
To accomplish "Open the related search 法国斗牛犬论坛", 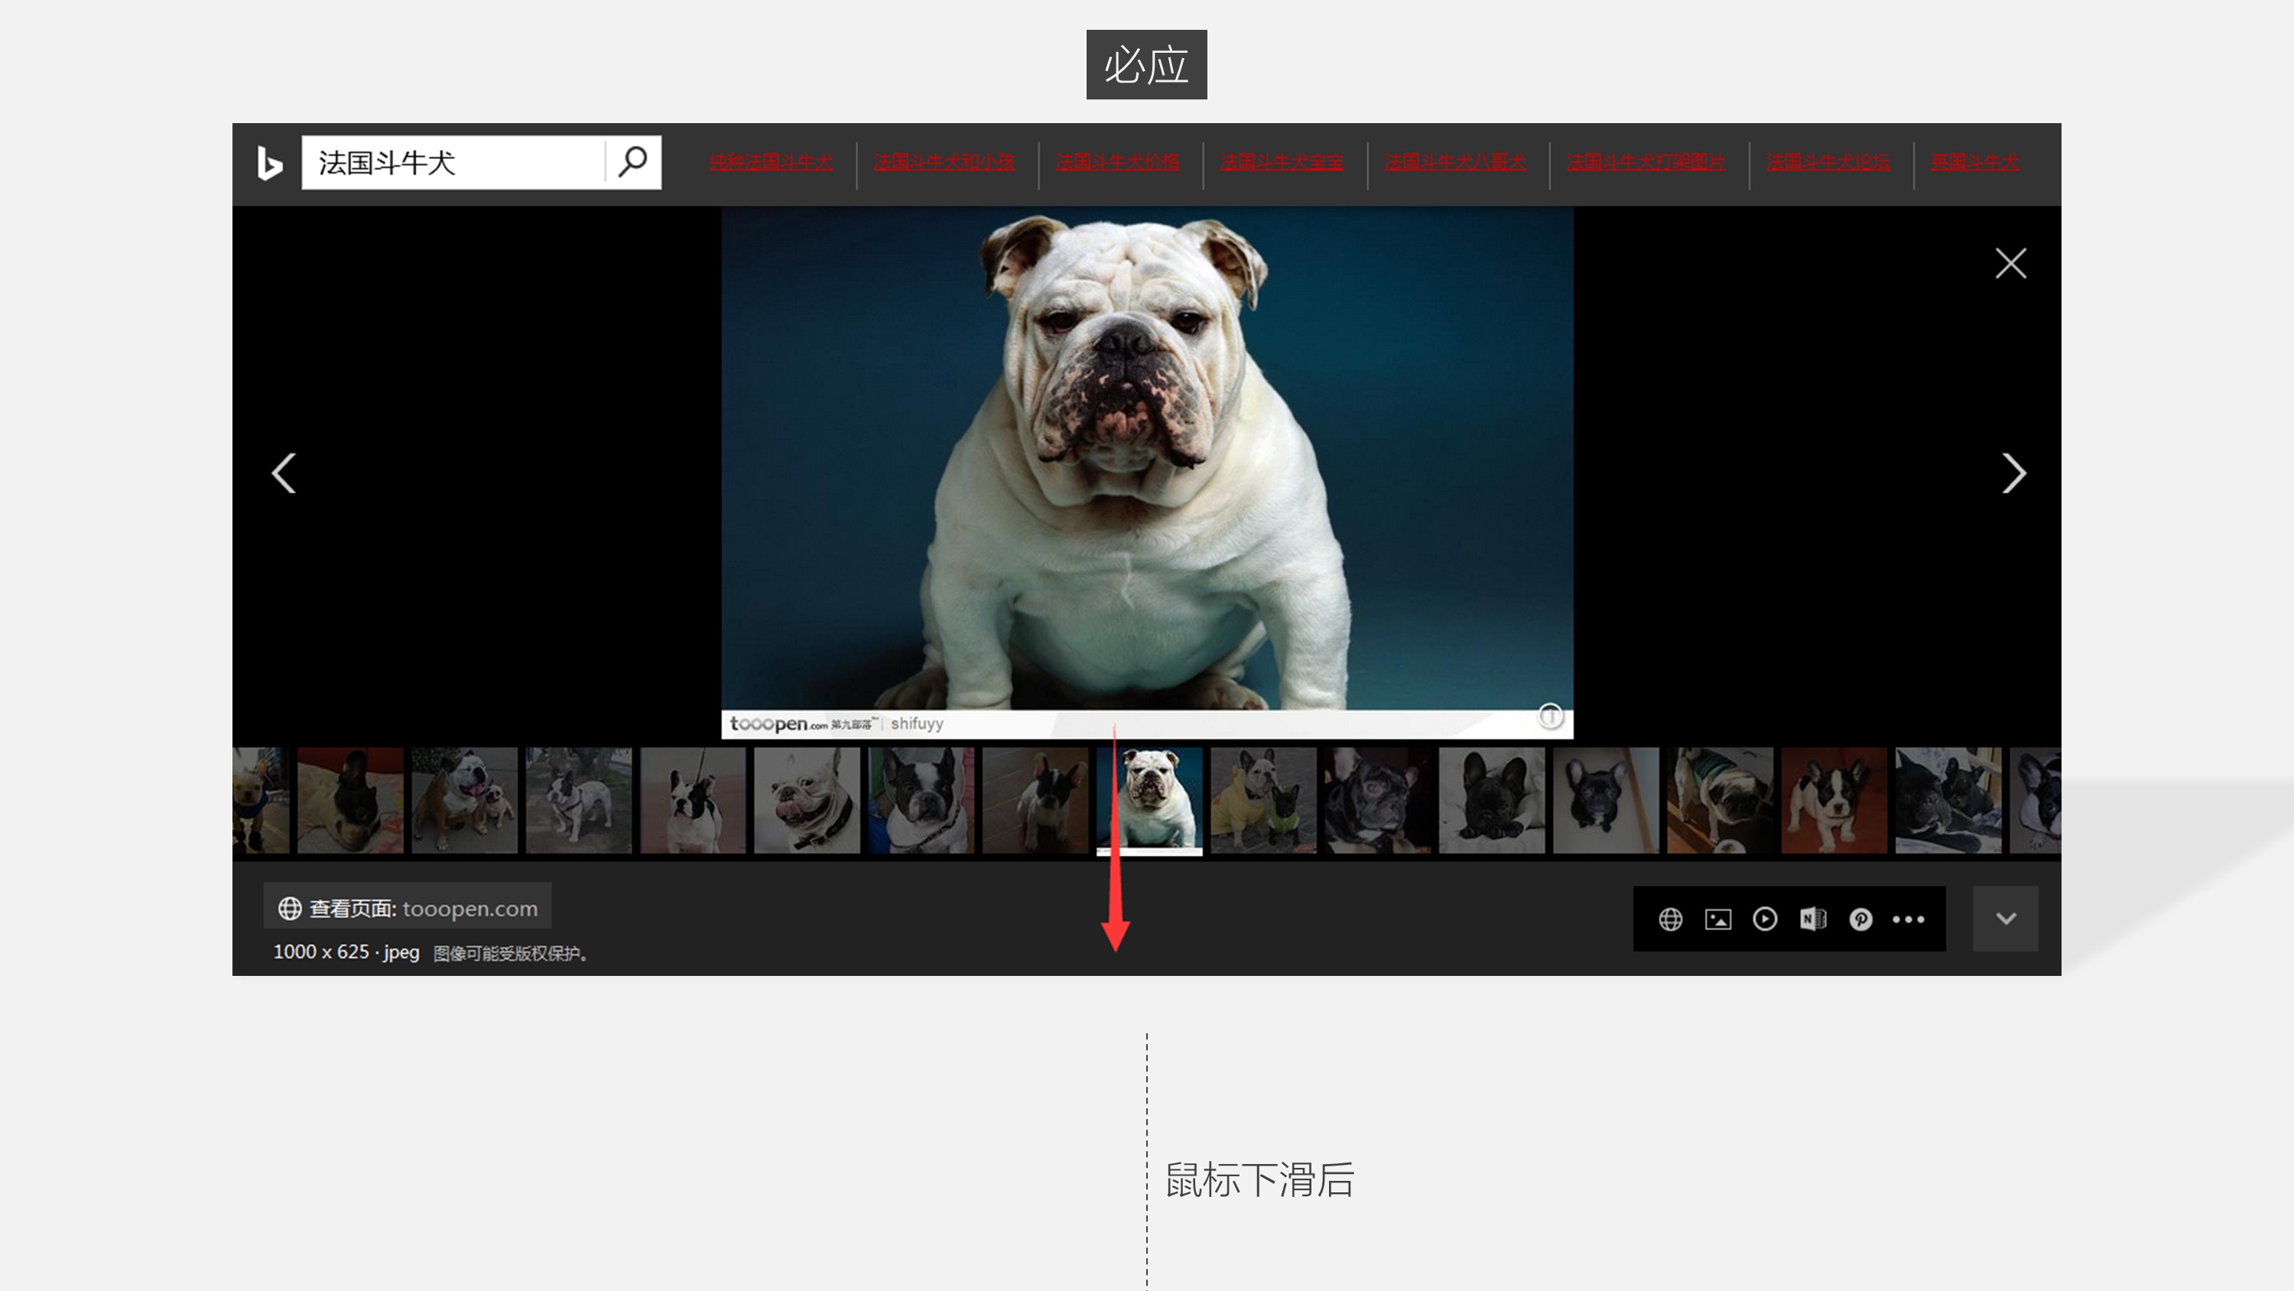I will click(x=1828, y=162).
